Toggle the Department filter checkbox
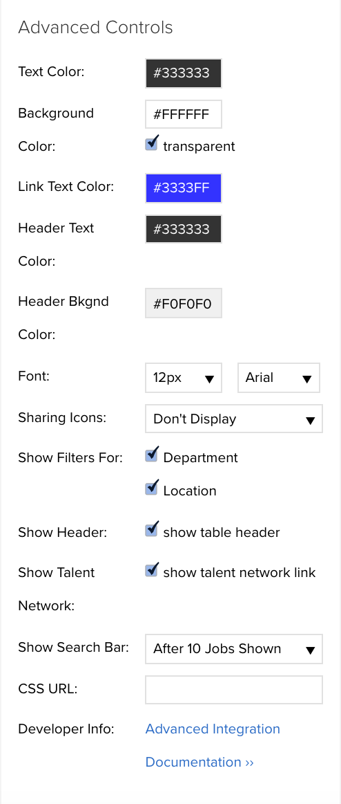The height and width of the screenshot is (804, 341). pyautogui.click(x=151, y=455)
